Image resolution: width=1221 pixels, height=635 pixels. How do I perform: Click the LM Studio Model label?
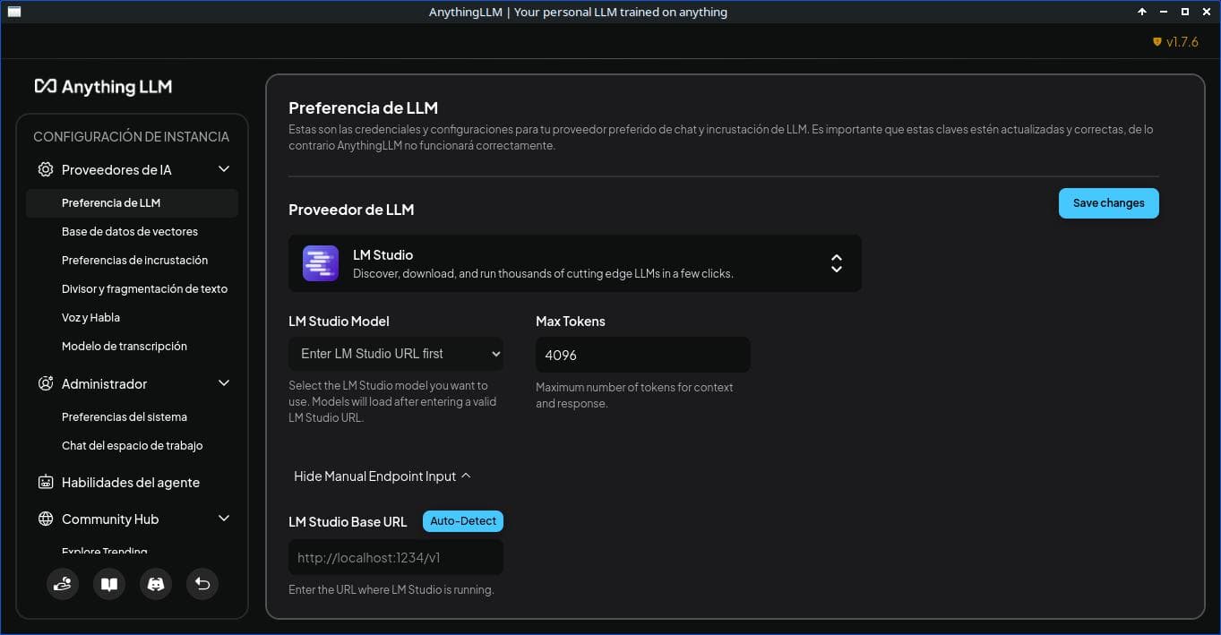click(339, 321)
